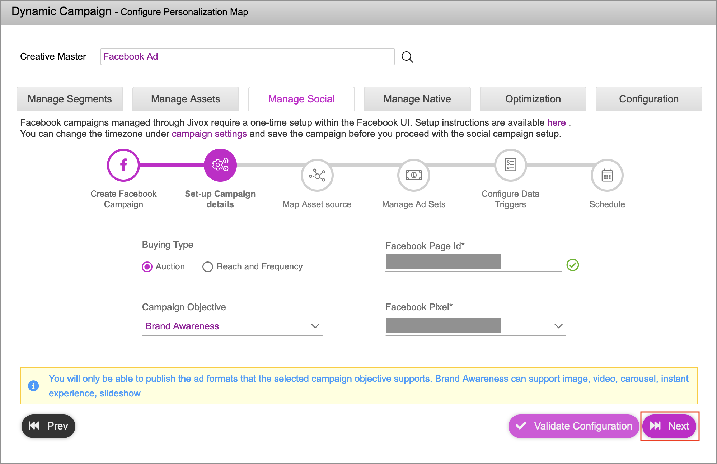Expand the Facebook Pixel dropdown
717x464 pixels.
tap(475, 326)
